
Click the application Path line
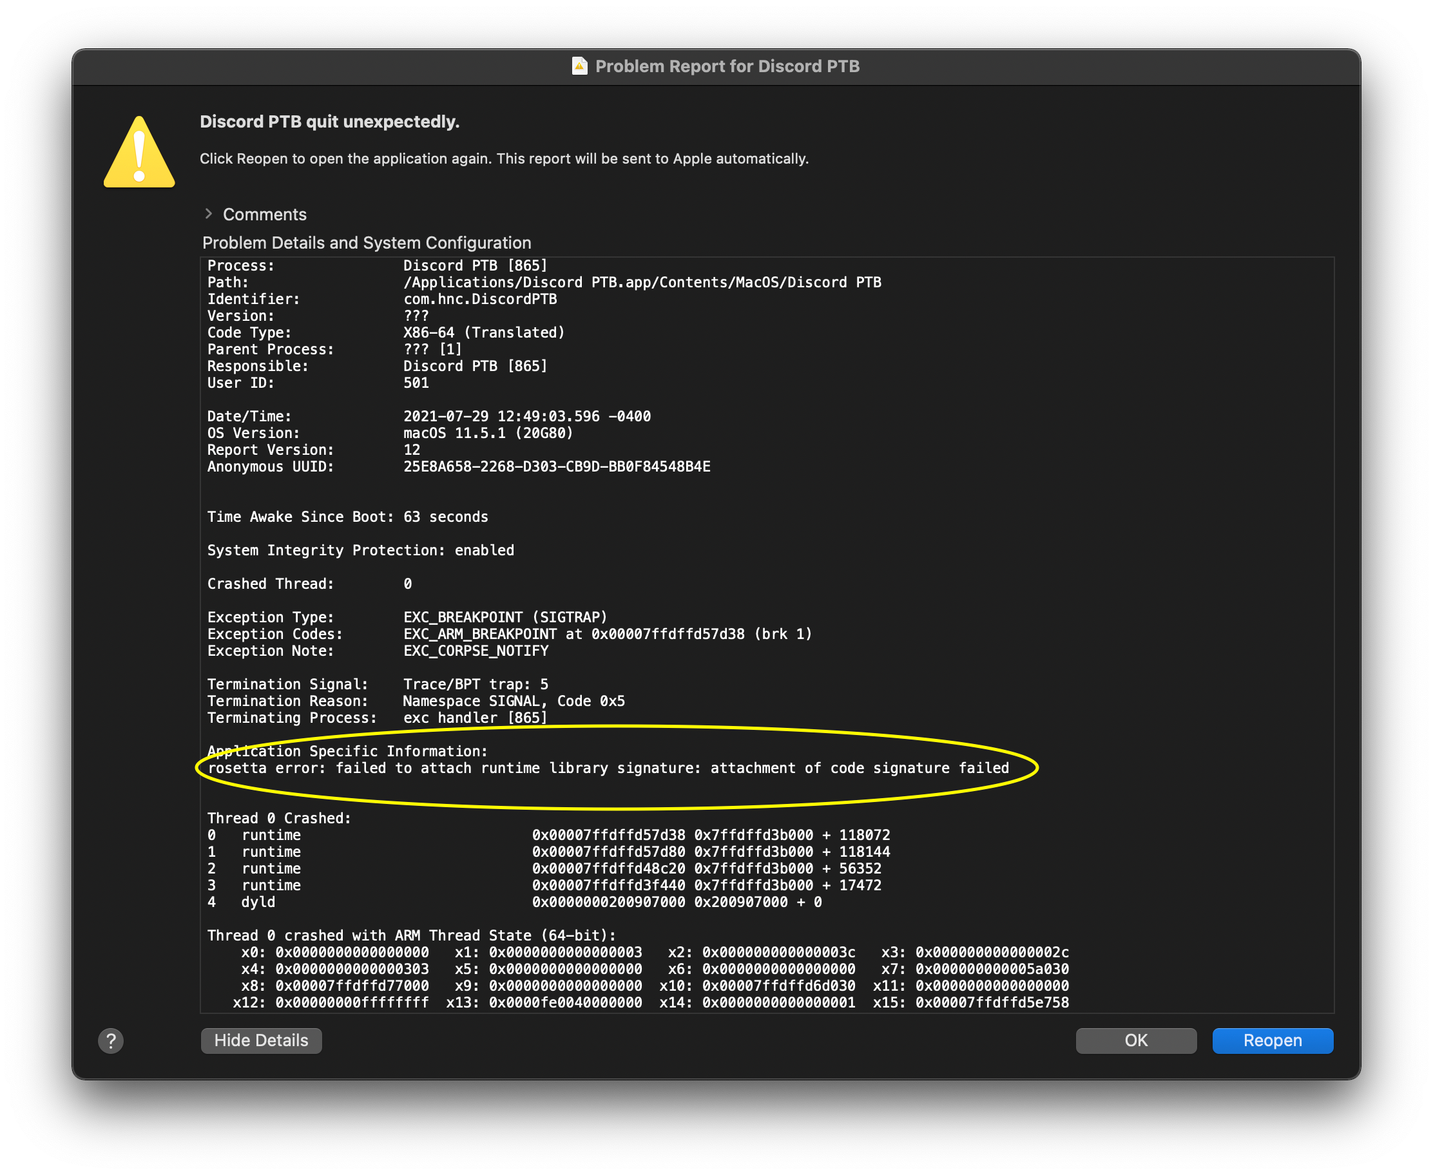point(642,283)
